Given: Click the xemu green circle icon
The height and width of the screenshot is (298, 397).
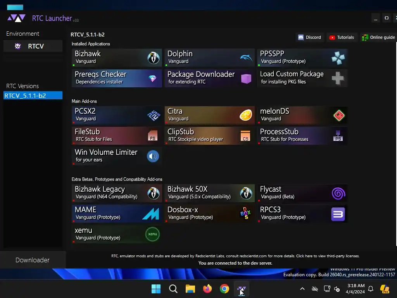Looking at the screenshot, I should (x=152, y=234).
